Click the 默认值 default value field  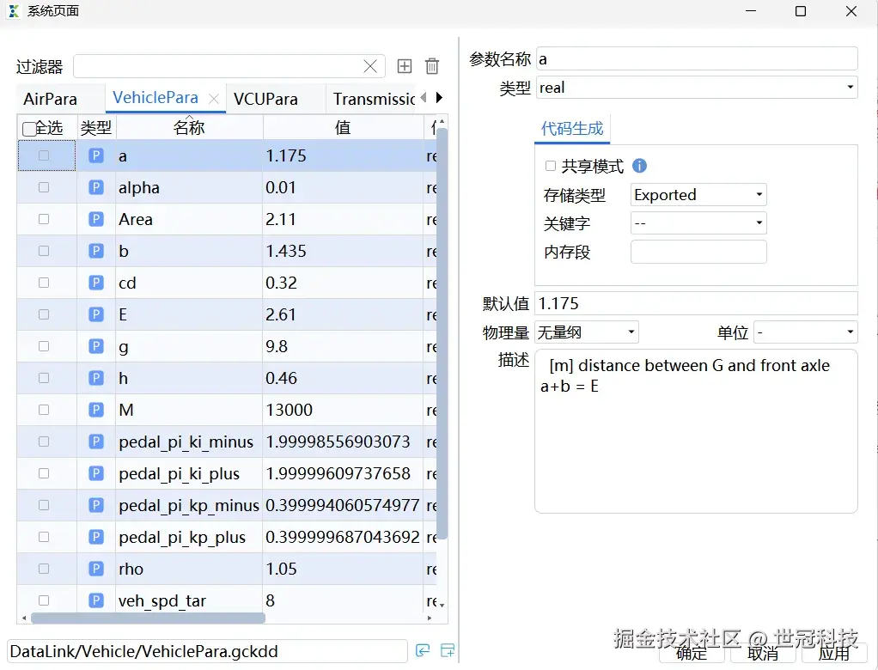tap(696, 302)
